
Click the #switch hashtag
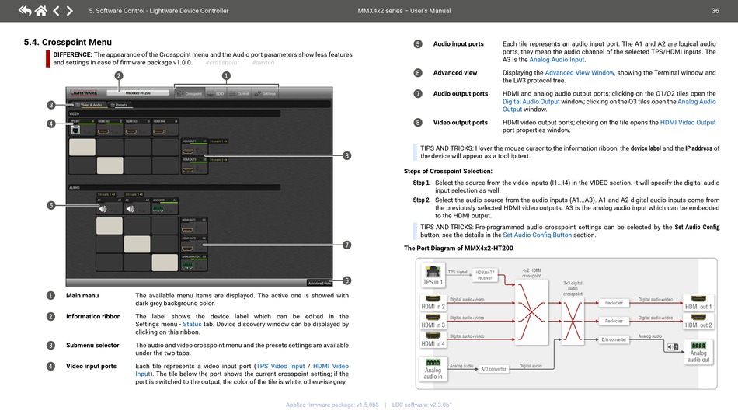263,63
